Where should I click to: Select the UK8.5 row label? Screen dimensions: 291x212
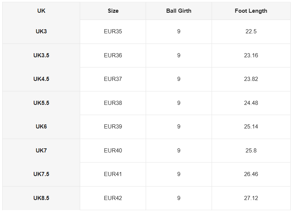coord(41,198)
